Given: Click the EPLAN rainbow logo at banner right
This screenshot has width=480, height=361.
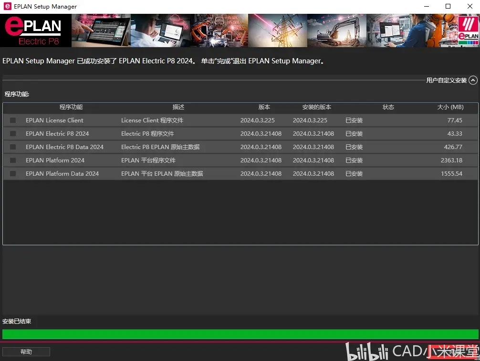Looking at the screenshot, I should [468, 30].
